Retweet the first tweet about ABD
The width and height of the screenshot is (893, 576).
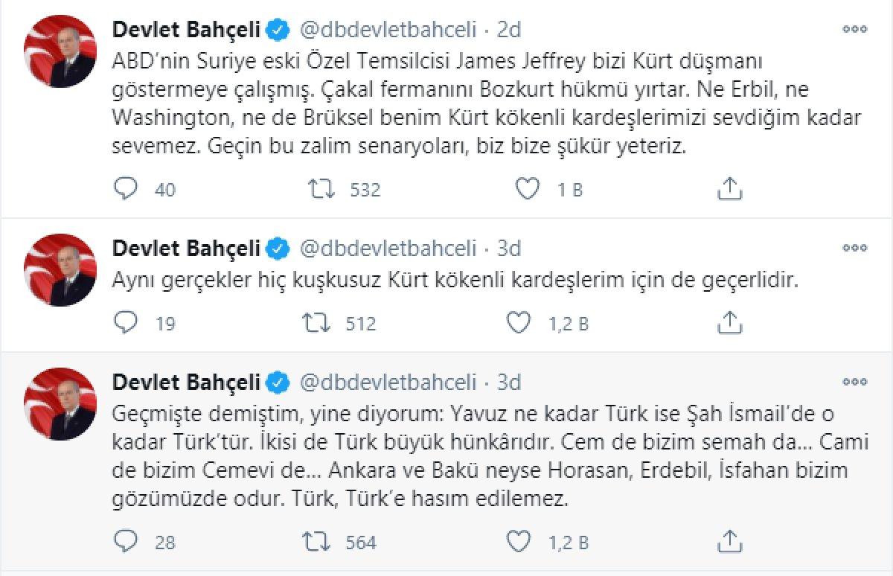click(x=322, y=189)
